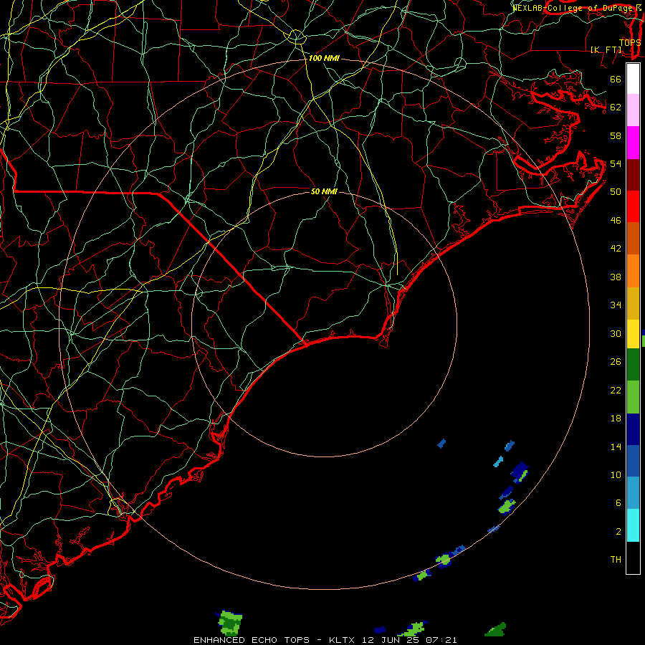
Task: Click the 'TH' legend label
Action: (x=616, y=559)
